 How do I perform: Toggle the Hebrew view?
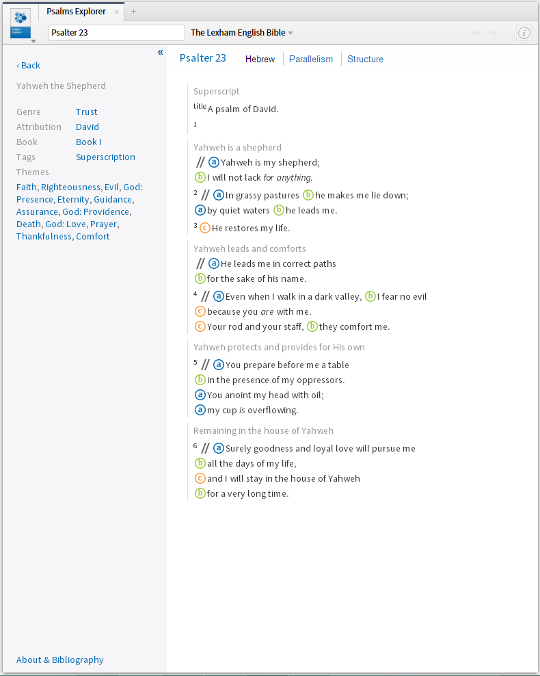pyautogui.click(x=260, y=59)
